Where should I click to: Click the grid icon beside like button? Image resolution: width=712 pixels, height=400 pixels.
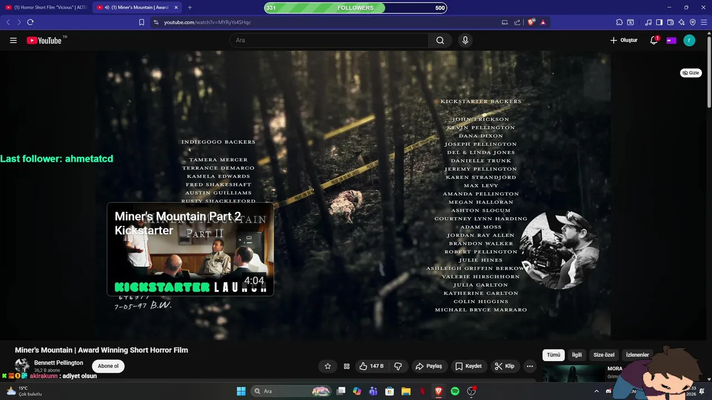(x=347, y=366)
